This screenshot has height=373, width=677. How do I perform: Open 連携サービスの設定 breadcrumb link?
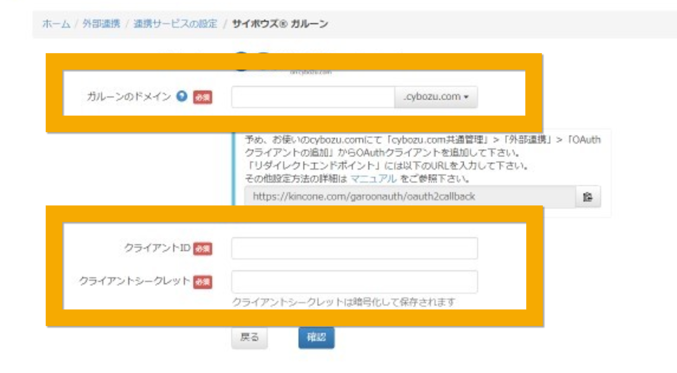click(175, 24)
